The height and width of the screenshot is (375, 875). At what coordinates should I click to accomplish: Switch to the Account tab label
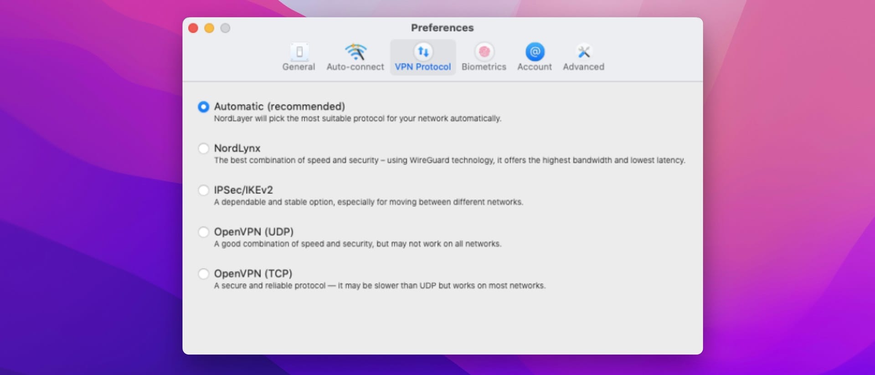535,67
